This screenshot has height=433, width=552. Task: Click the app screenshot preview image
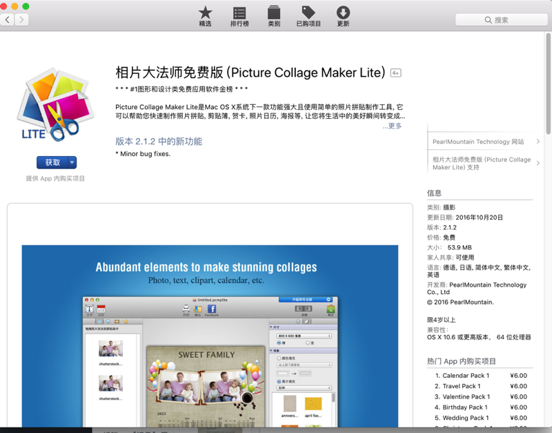coord(210,336)
